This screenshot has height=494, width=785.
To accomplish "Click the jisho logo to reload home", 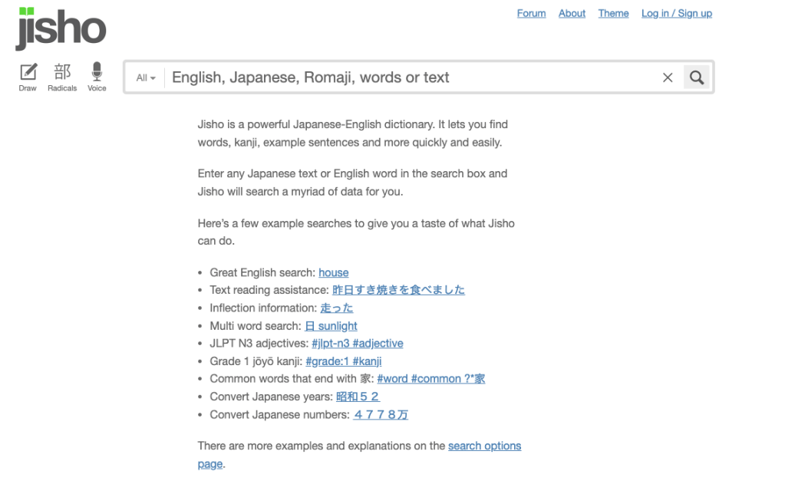I will [x=60, y=29].
